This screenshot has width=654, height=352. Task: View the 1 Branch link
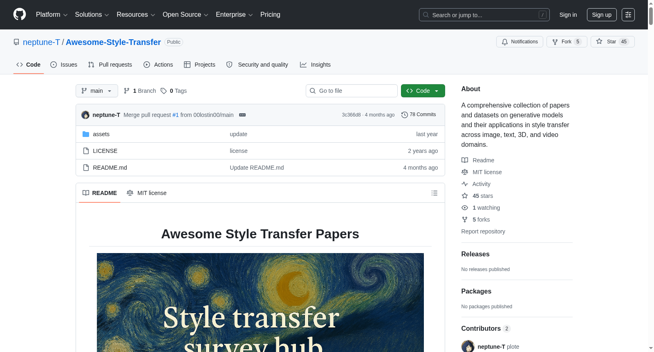[140, 91]
